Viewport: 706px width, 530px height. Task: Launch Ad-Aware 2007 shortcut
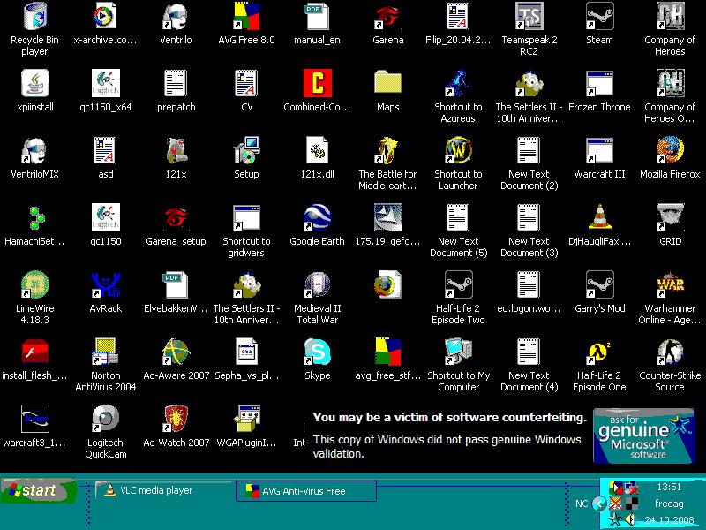[176, 352]
